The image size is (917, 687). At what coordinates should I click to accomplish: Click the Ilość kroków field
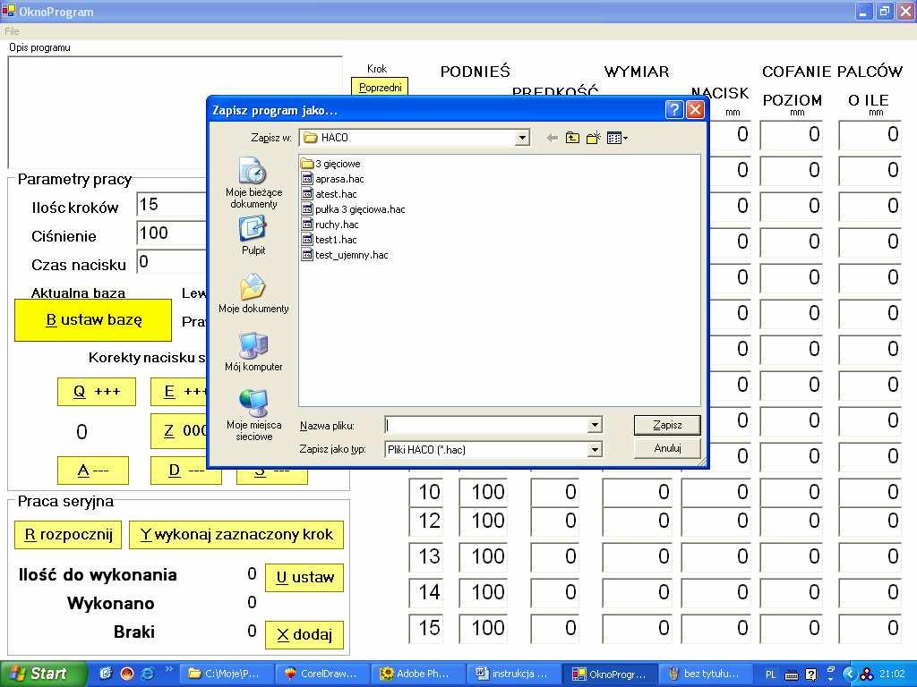172,205
